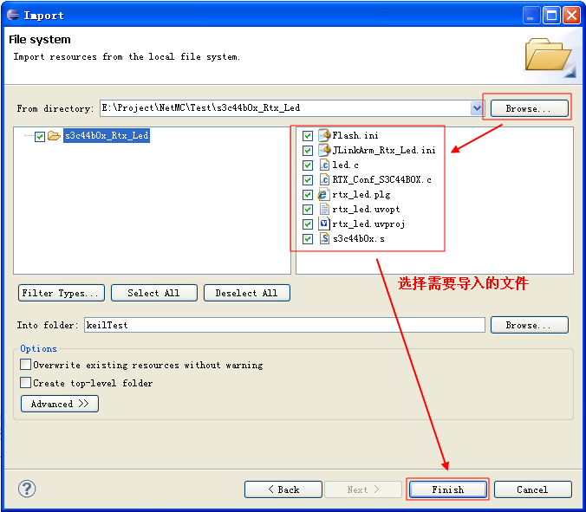Image resolution: width=586 pixels, height=512 pixels.
Task: Select the s3c44b0x_Rtx_Led tree item
Action: coord(107,135)
